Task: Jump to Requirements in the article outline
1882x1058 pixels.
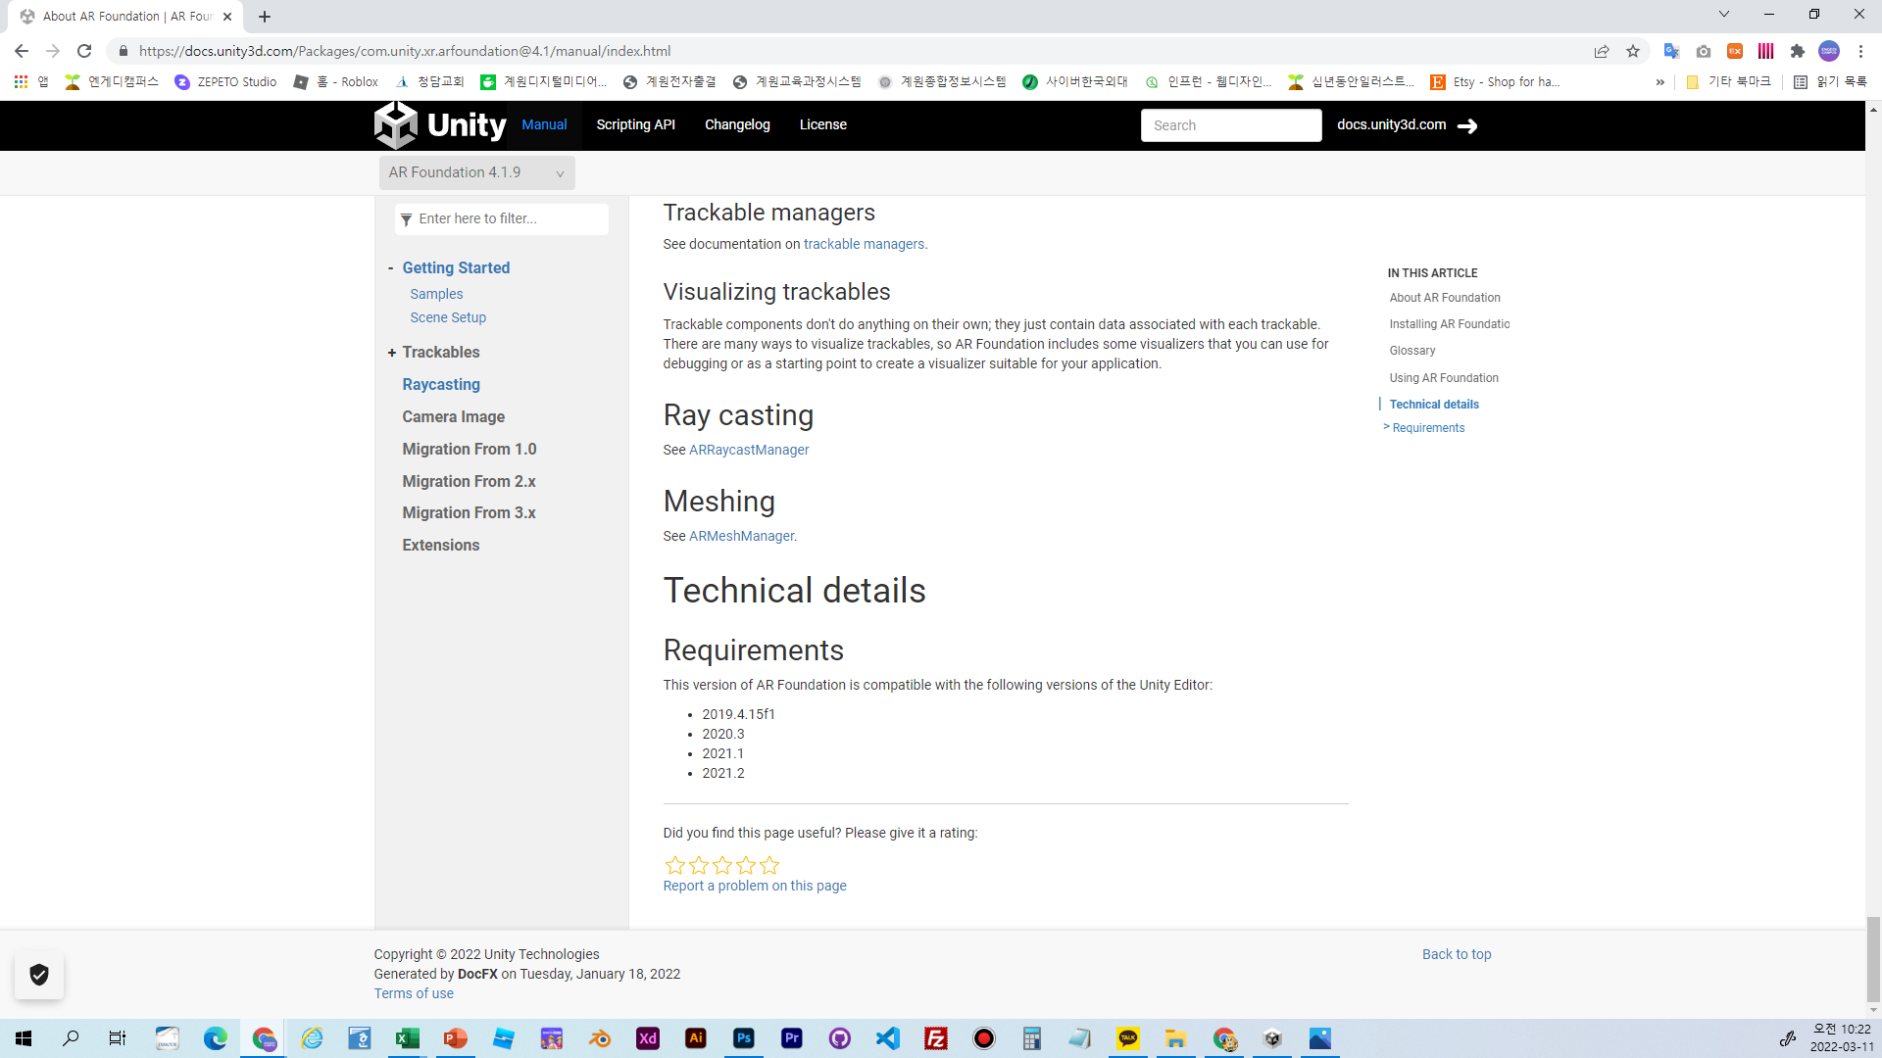Action: (x=1428, y=428)
